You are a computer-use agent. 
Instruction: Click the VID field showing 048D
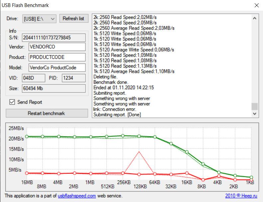[x=34, y=78]
